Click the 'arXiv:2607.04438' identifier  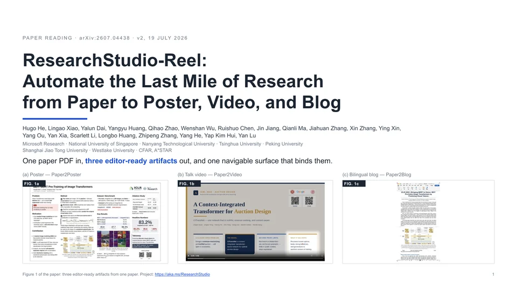tap(104, 38)
